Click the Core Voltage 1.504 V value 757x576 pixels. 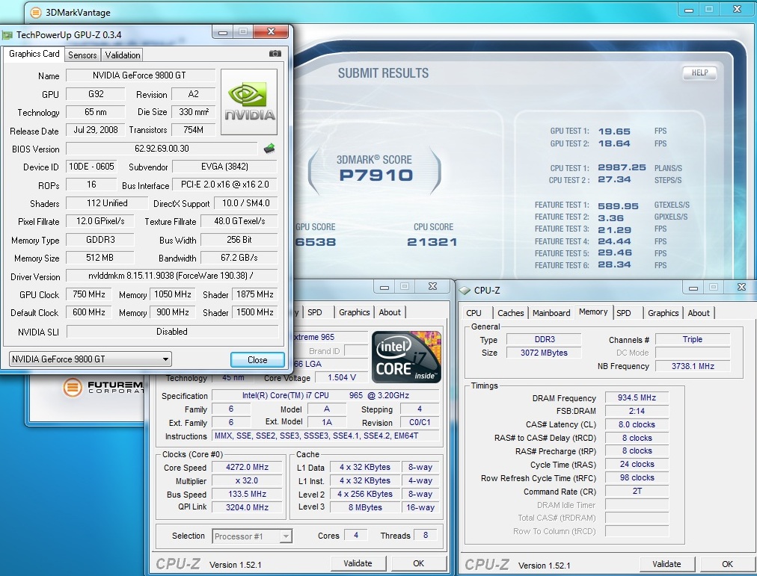(341, 377)
